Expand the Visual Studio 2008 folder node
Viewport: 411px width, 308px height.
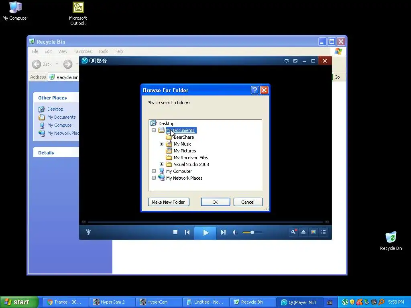pos(161,164)
